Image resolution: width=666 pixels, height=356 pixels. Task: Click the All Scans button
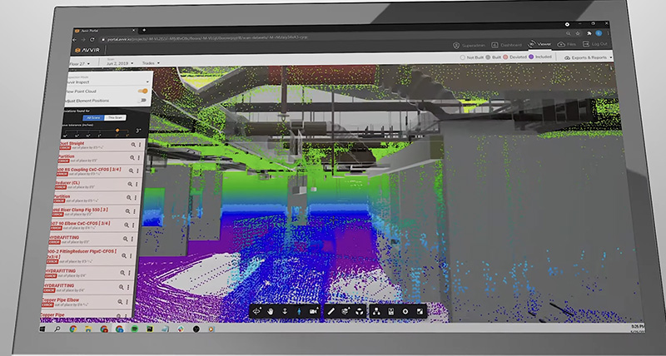click(93, 117)
